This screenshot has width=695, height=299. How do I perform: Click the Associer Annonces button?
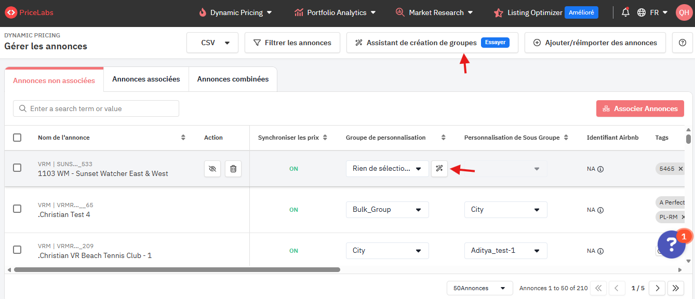pos(640,108)
